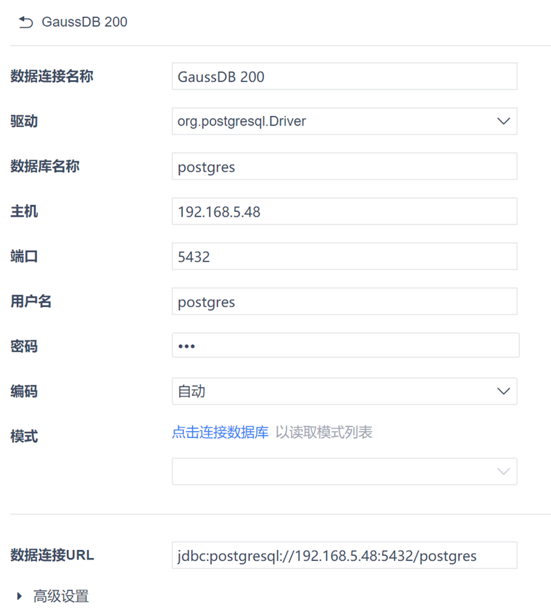Click the 数据库名称 label
The height and width of the screenshot is (614, 551).
[45, 166]
